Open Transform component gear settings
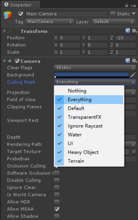Viewport: 138px width, 220px height. click(x=134, y=31)
